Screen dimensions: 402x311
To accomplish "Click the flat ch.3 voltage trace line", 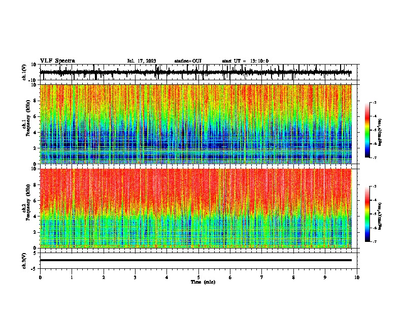I will 196,260.
